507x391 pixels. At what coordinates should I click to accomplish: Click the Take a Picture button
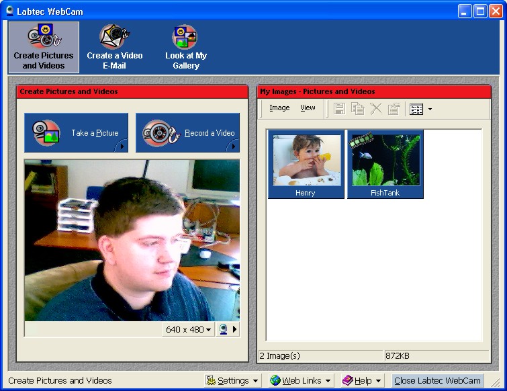point(77,132)
